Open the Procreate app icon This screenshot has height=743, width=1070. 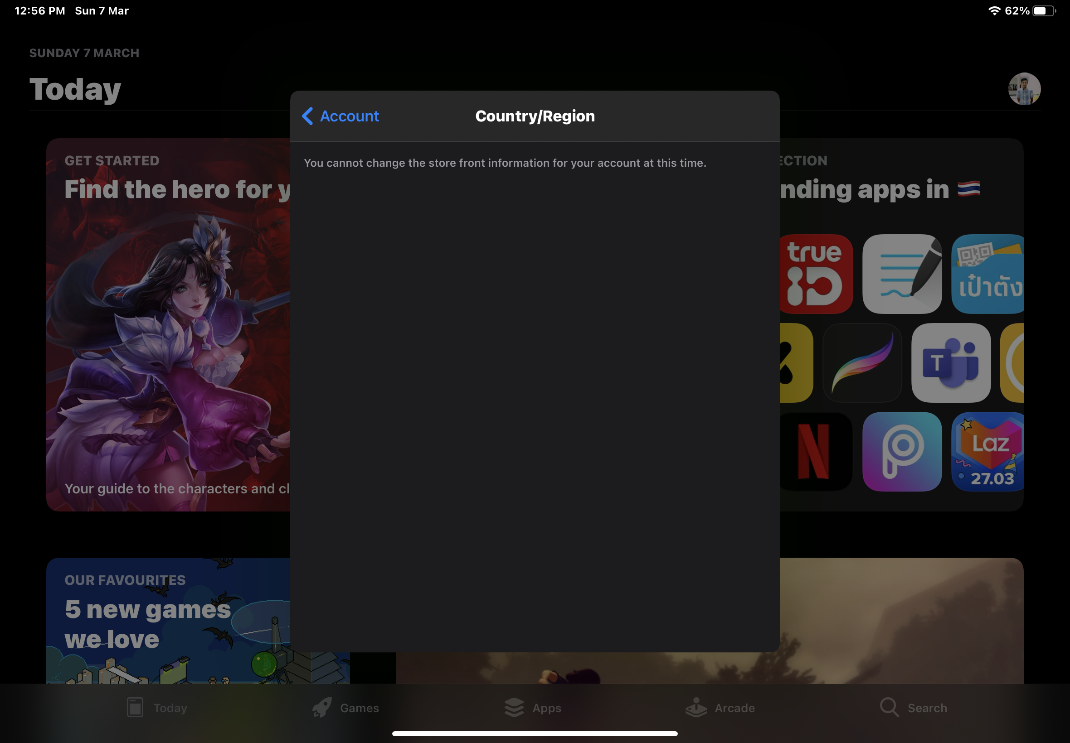pyautogui.click(x=862, y=362)
